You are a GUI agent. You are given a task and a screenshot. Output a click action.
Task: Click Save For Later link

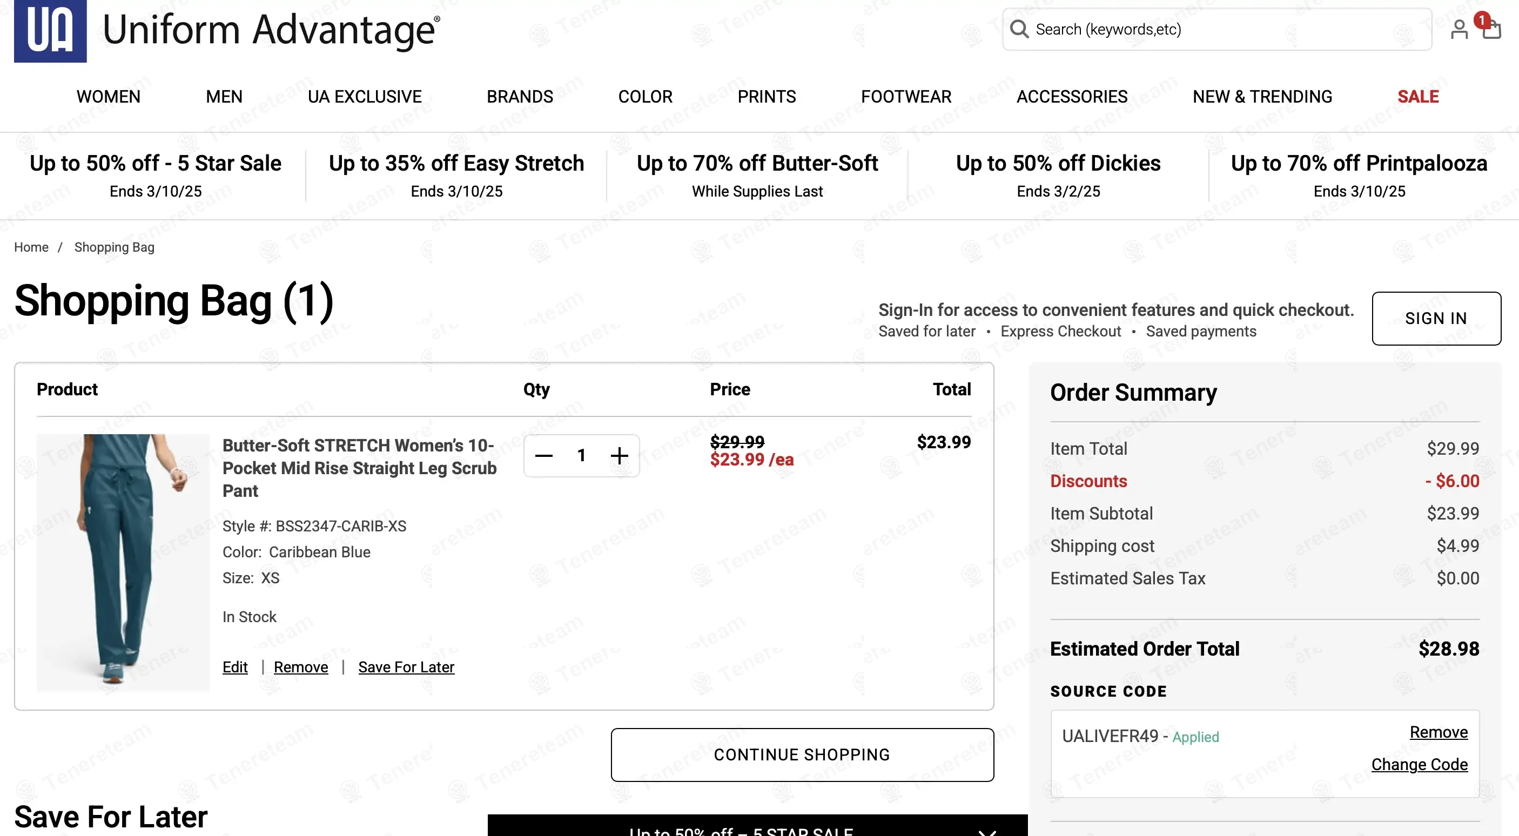pyautogui.click(x=406, y=667)
